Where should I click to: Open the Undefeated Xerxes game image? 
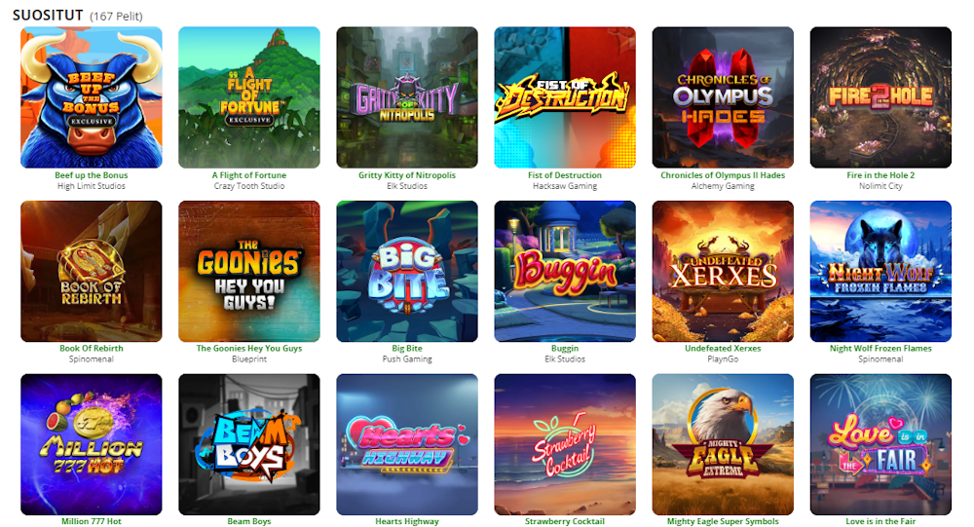pyautogui.click(x=723, y=271)
